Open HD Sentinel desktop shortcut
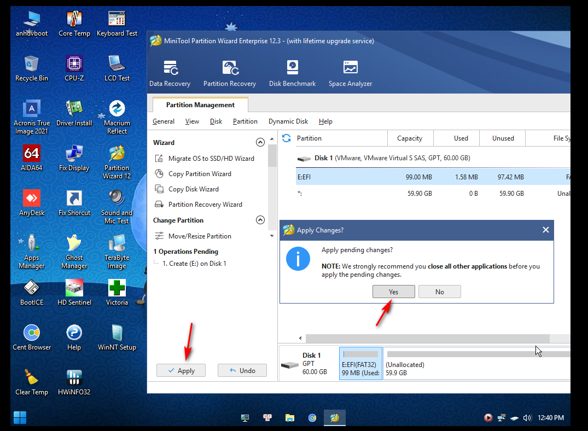The height and width of the screenshot is (431, 588). tap(74, 293)
